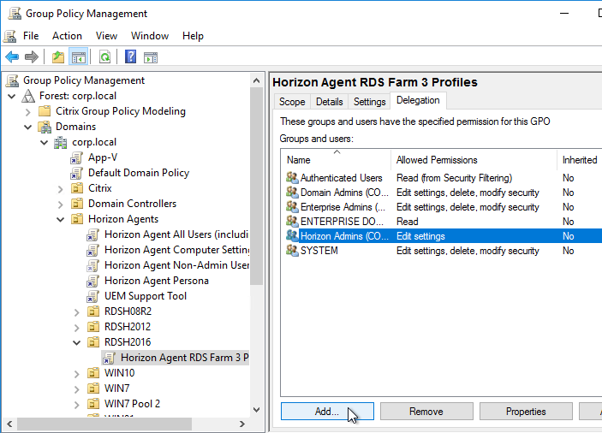Screen dimensions: 602x433
Task: Expand Citrix Group Policy Modeling node
Action: click(x=27, y=112)
